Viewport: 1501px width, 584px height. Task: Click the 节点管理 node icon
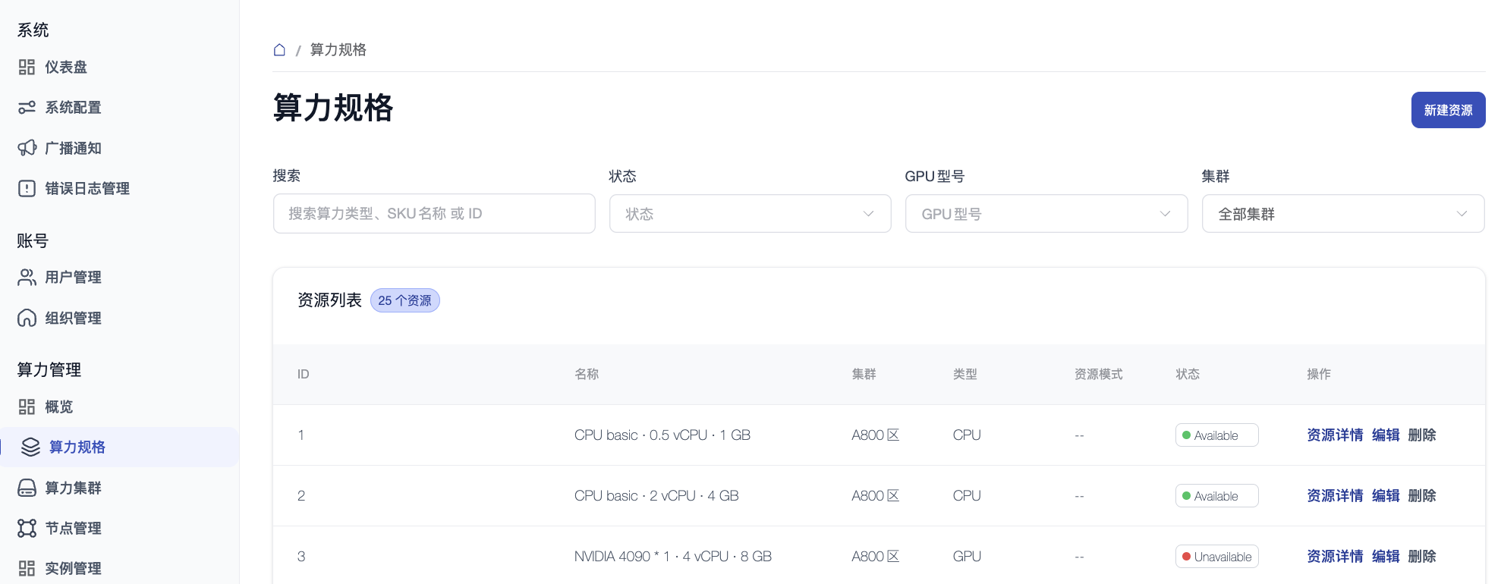pos(27,528)
